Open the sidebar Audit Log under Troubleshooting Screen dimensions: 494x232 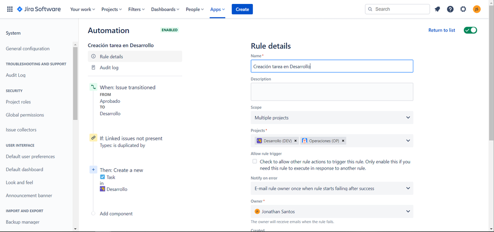[16, 75]
